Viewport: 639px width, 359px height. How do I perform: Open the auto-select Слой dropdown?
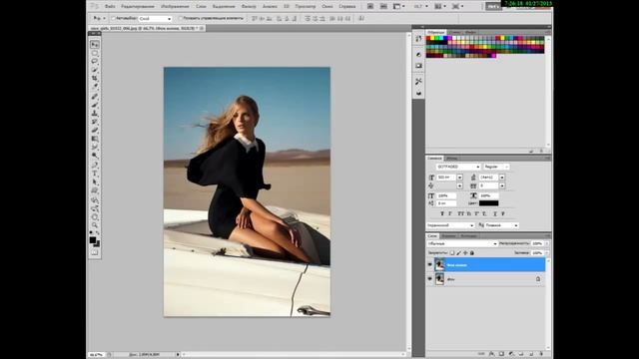[156, 19]
